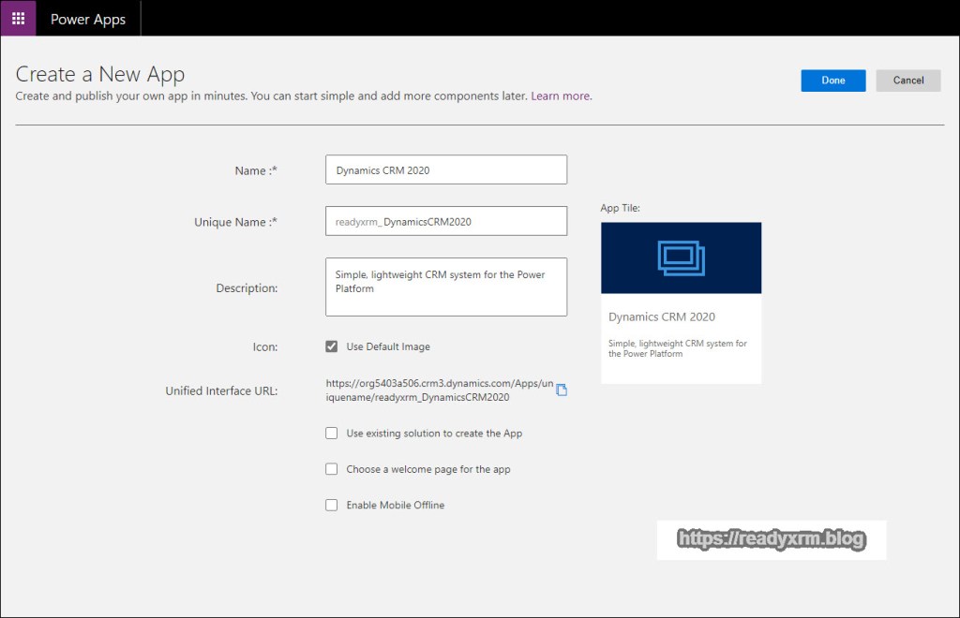The width and height of the screenshot is (960, 618).
Task: Click the Power Apps header title
Action: click(x=88, y=19)
